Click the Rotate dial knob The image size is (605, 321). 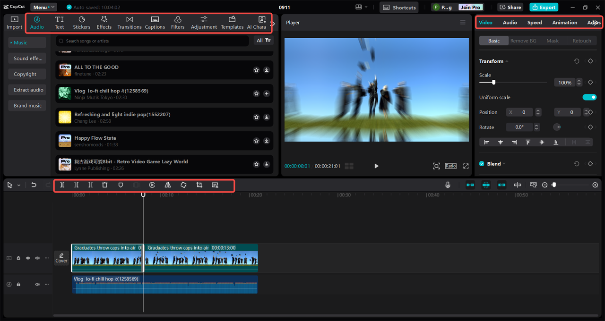click(557, 127)
